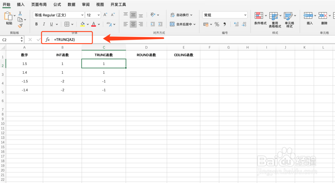335x183 pixels.
Task: Click cell containing CEILING函数
Action: pyautogui.click(x=184, y=55)
